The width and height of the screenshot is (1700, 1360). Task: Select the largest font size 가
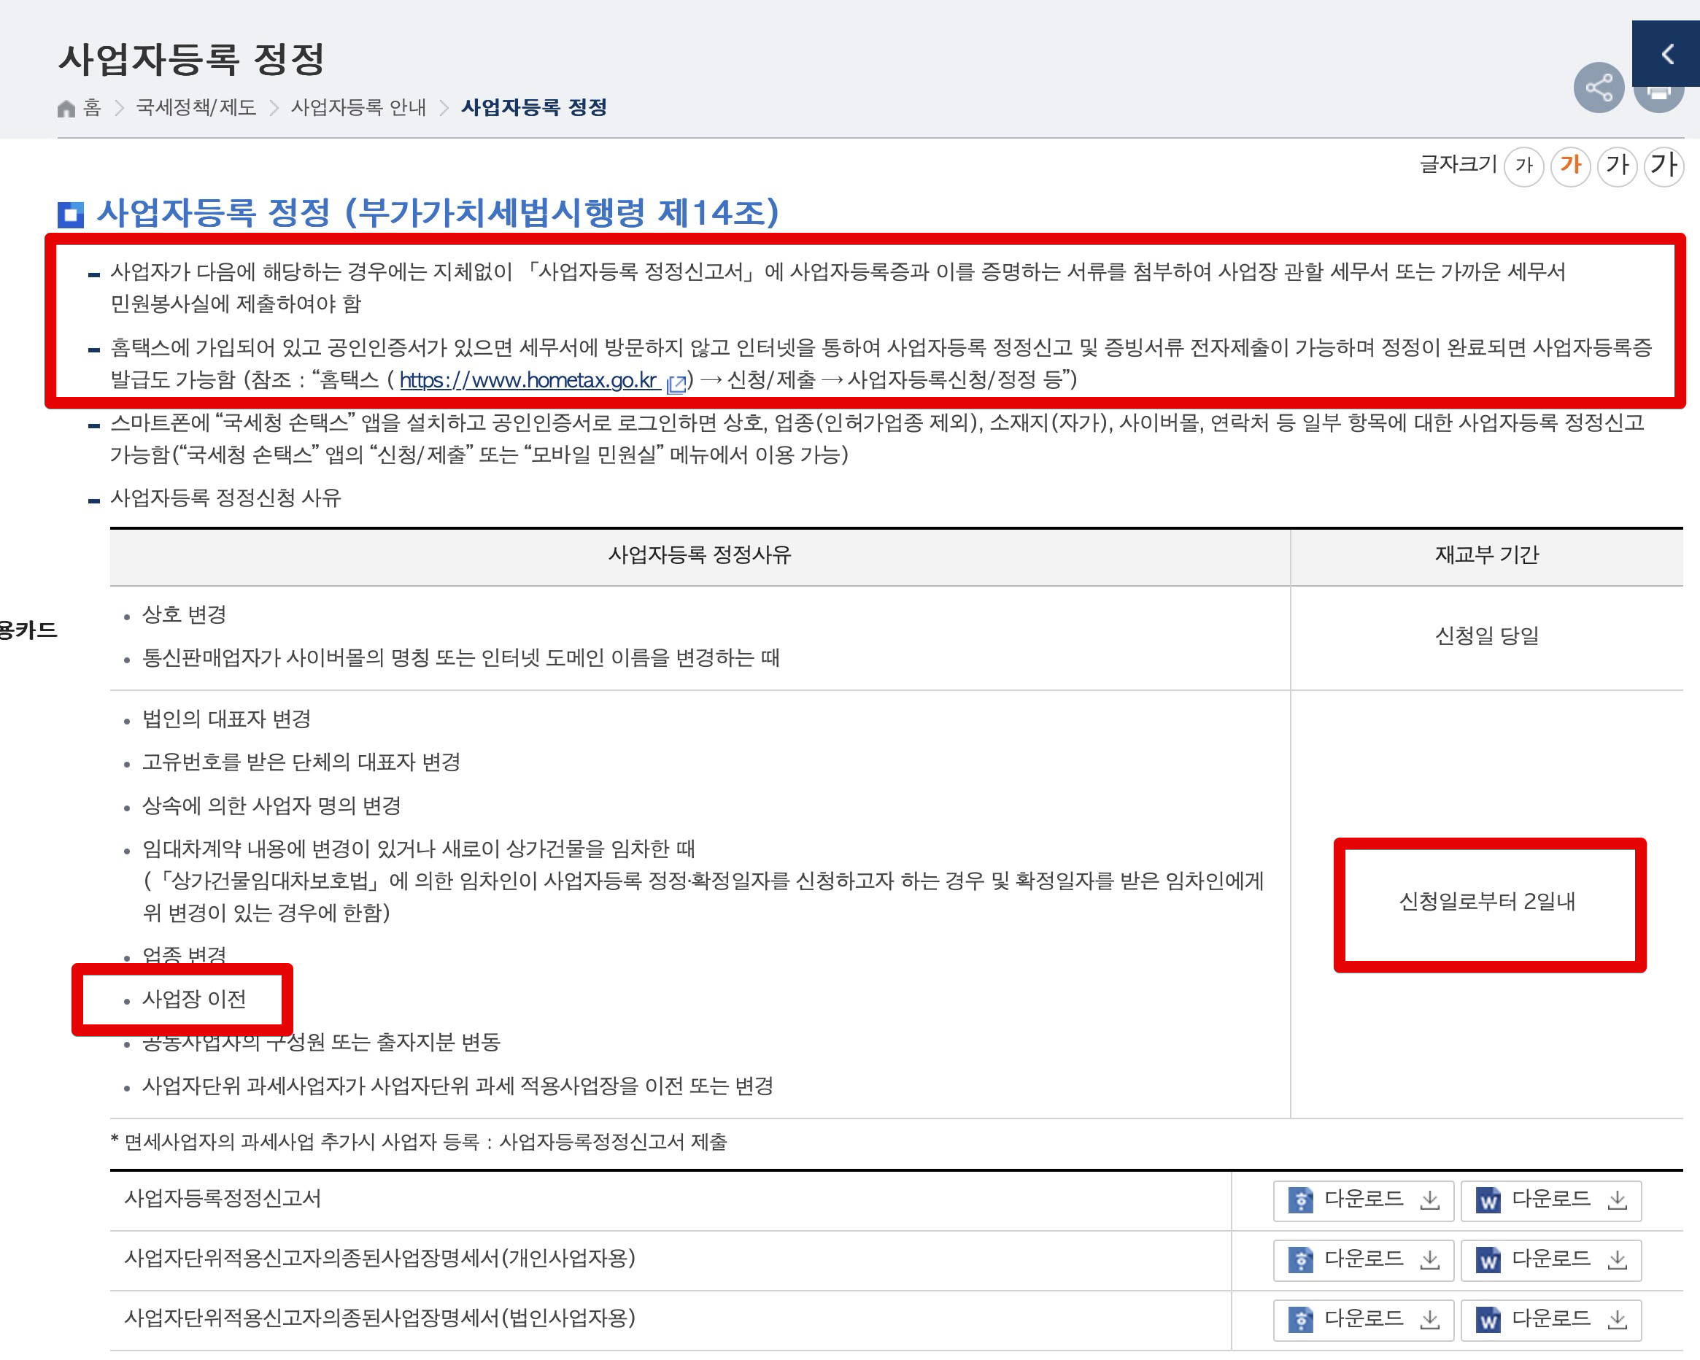[x=1664, y=166]
